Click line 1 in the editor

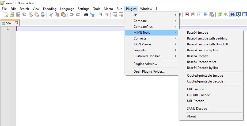click(x=71, y=29)
